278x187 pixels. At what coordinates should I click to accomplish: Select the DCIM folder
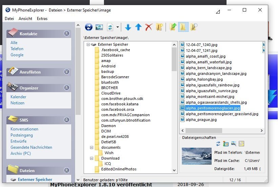[x=106, y=131]
